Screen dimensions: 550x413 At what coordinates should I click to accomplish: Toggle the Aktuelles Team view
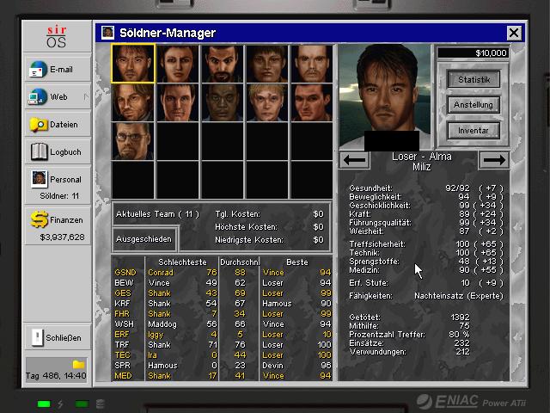[157, 213]
